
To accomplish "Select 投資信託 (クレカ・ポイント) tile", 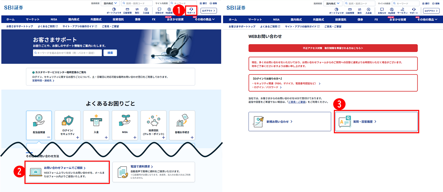I will 153,125.
